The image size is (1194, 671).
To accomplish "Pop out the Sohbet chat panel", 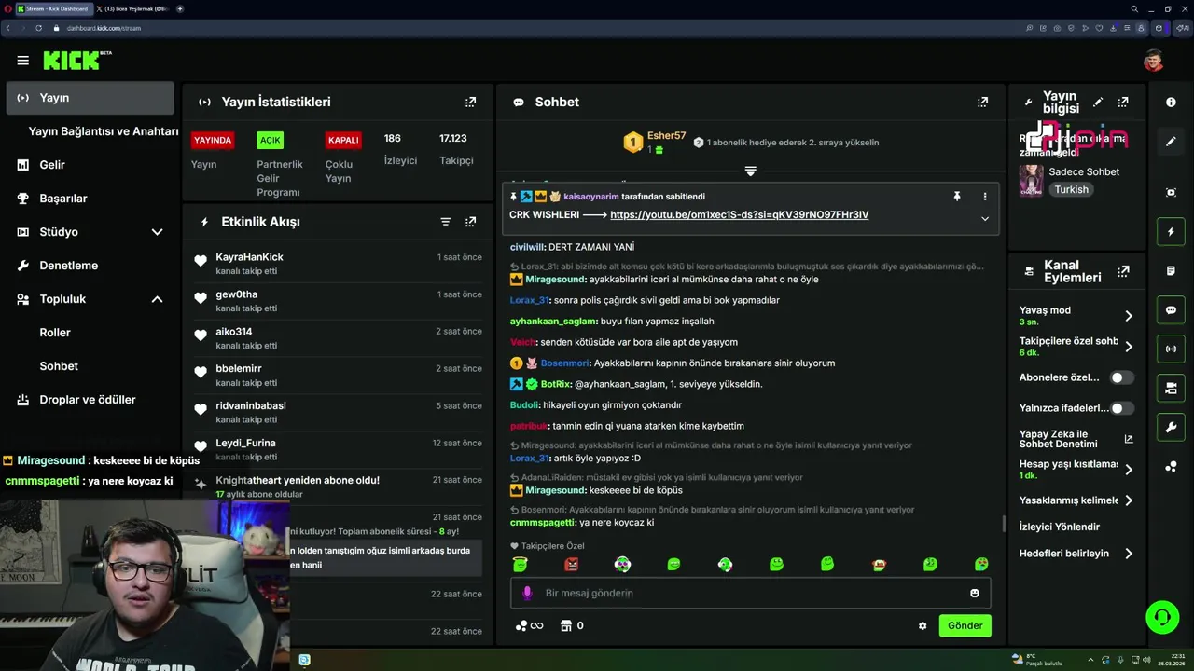I will pos(982,102).
